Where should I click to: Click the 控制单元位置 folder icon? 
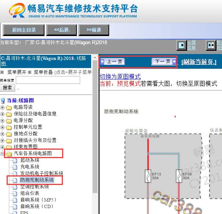click(9, 128)
